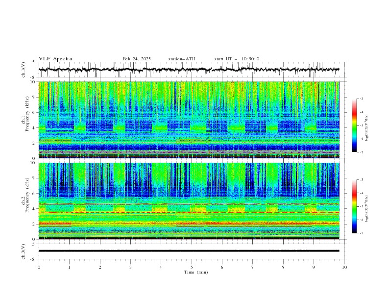
Task: Click the "4" tick on the time axis
Action: coord(161,267)
